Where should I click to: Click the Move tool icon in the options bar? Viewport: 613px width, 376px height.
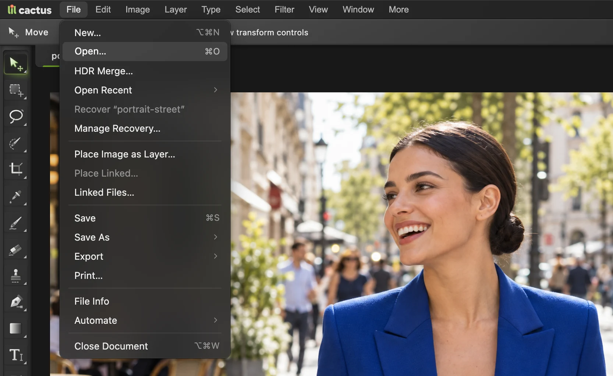[x=13, y=32]
